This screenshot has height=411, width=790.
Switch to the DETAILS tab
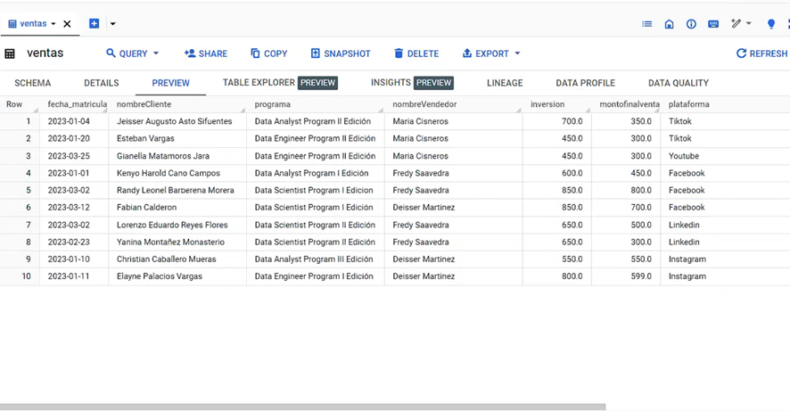102,83
